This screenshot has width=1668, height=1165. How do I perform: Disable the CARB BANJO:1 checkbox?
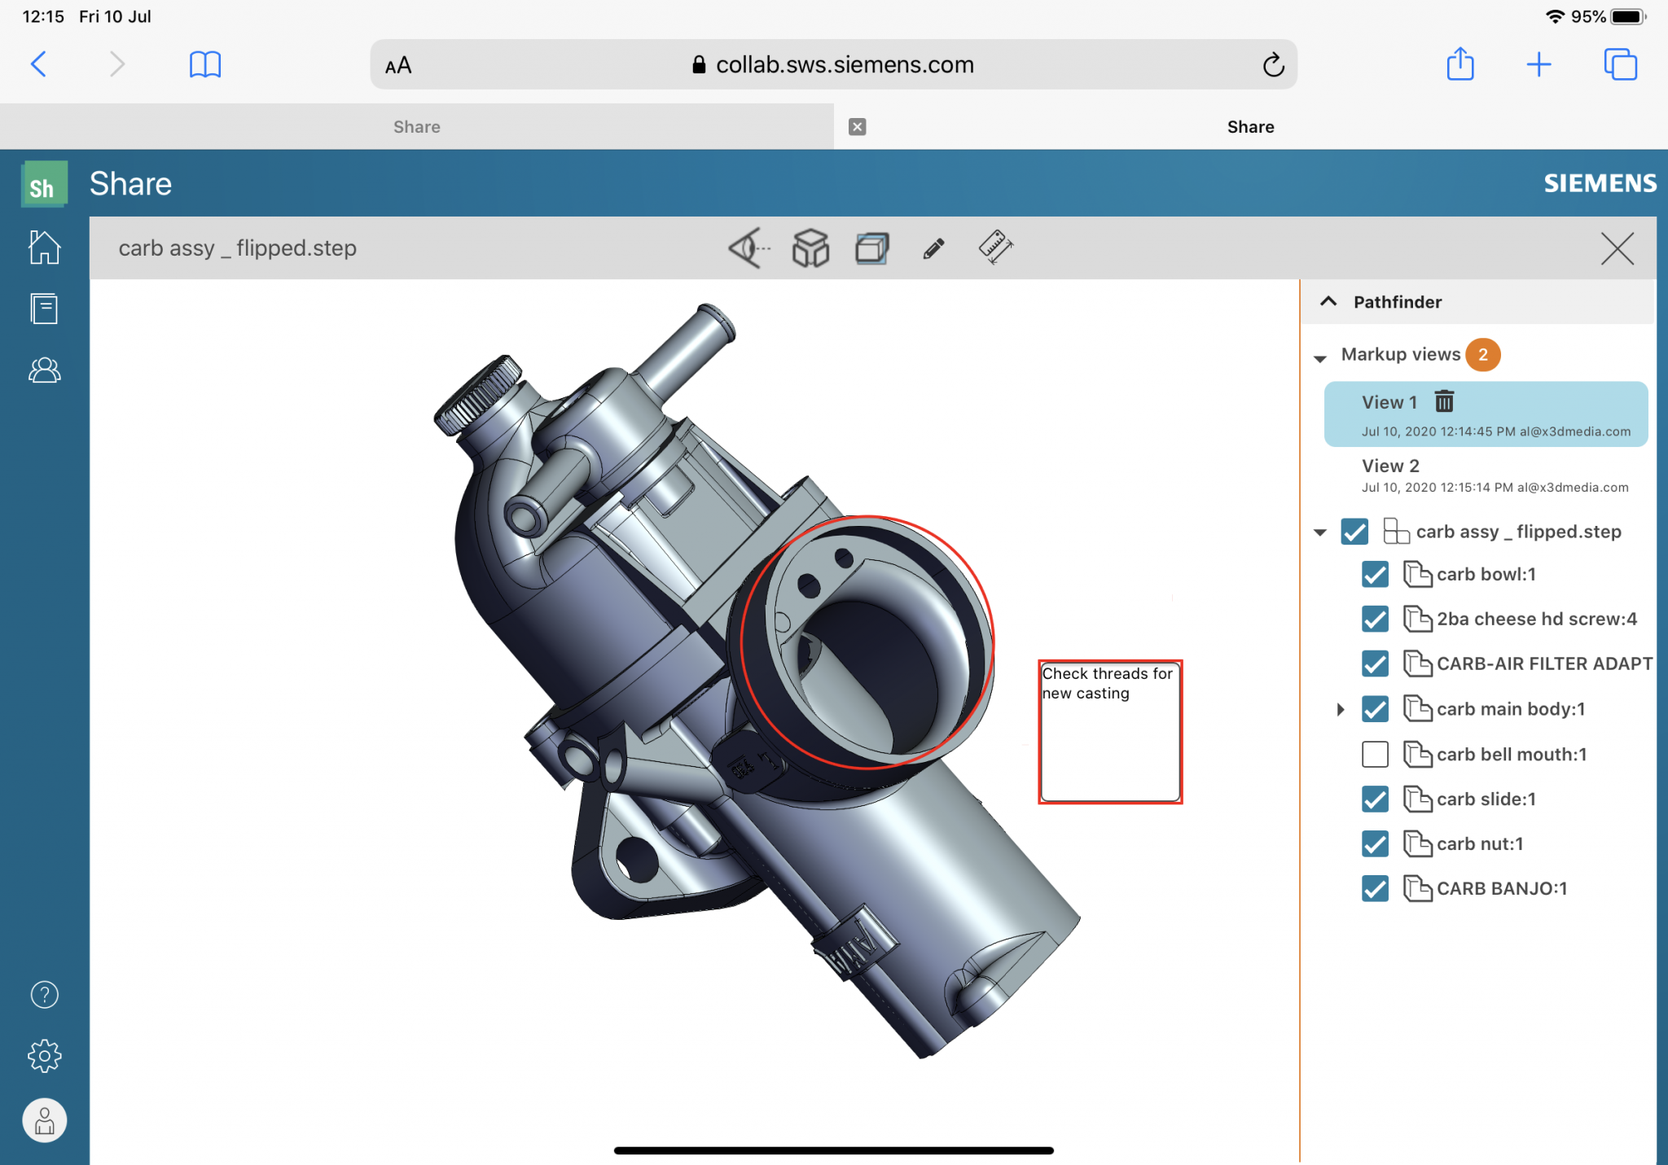pos(1375,889)
